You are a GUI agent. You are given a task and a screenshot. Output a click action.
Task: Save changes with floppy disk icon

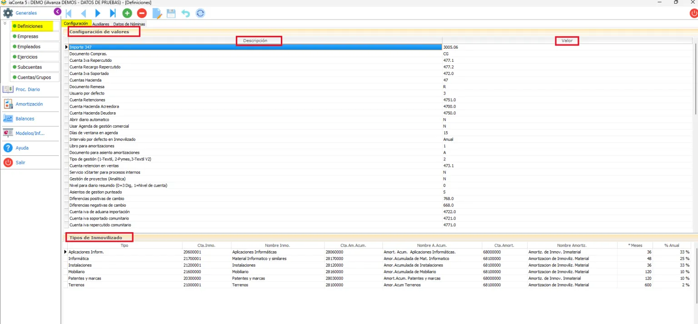[171, 13]
